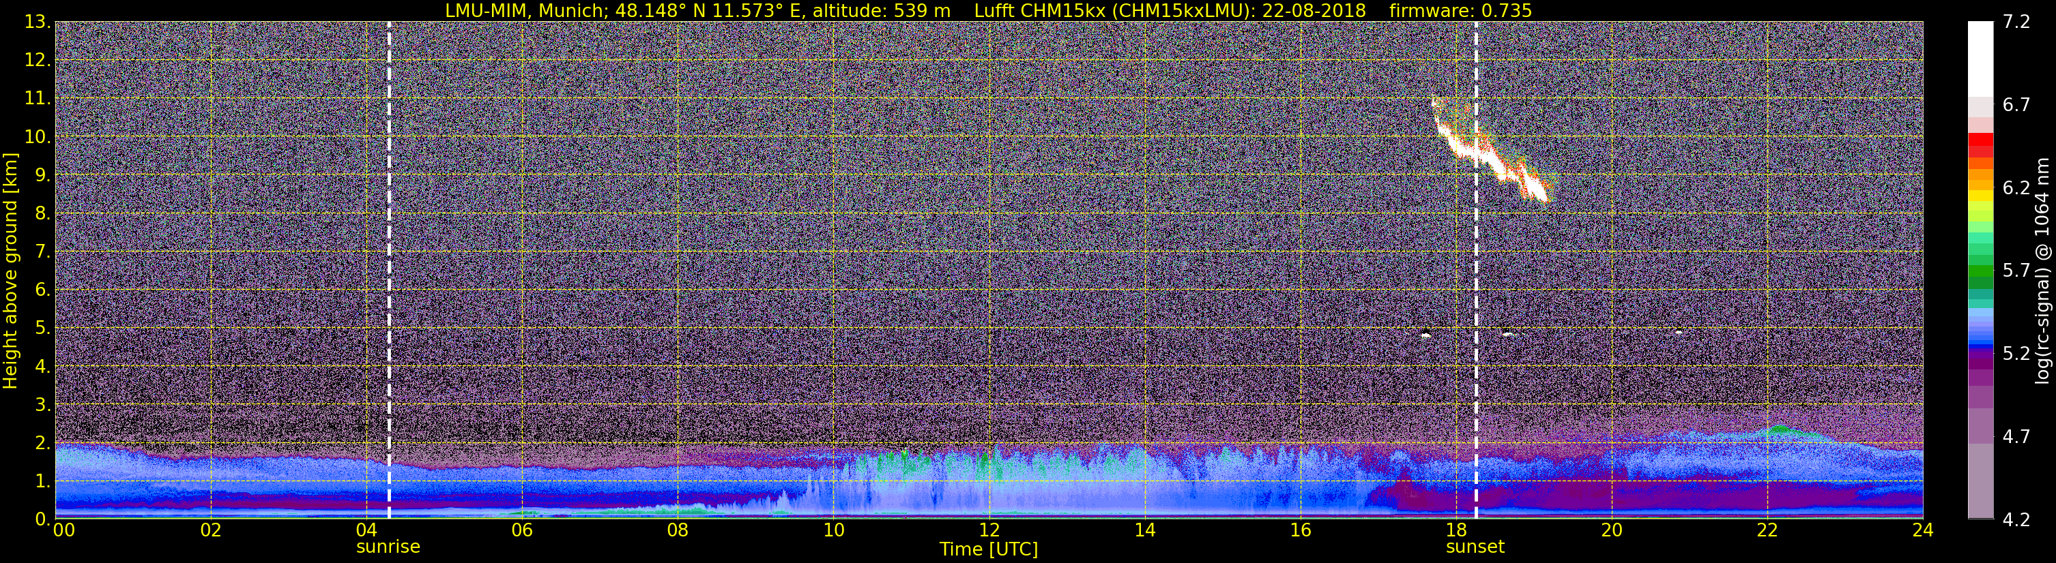Click the green aerosol patch near 22 UTC
Image resolution: width=2056 pixels, height=563 pixels.
pos(1782,431)
